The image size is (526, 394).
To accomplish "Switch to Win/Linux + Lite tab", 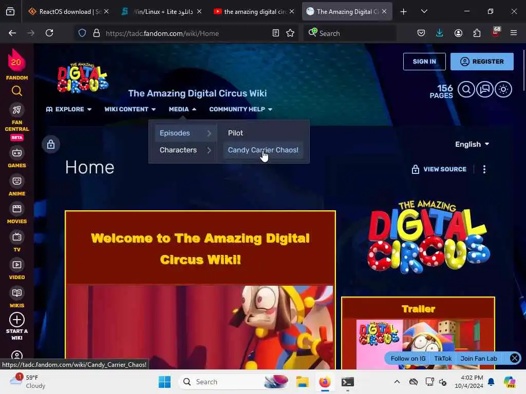I will pos(161,12).
